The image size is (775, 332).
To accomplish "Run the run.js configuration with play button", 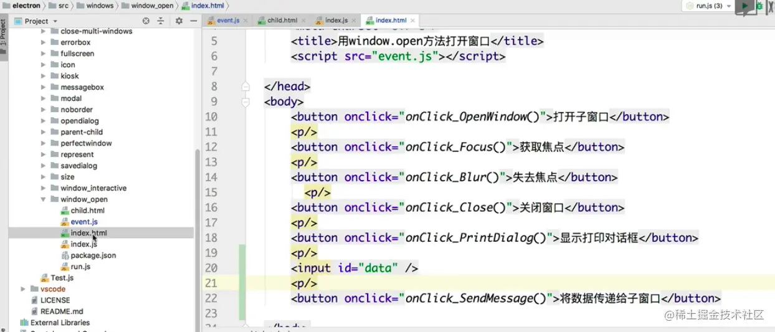I will click(744, 6).
